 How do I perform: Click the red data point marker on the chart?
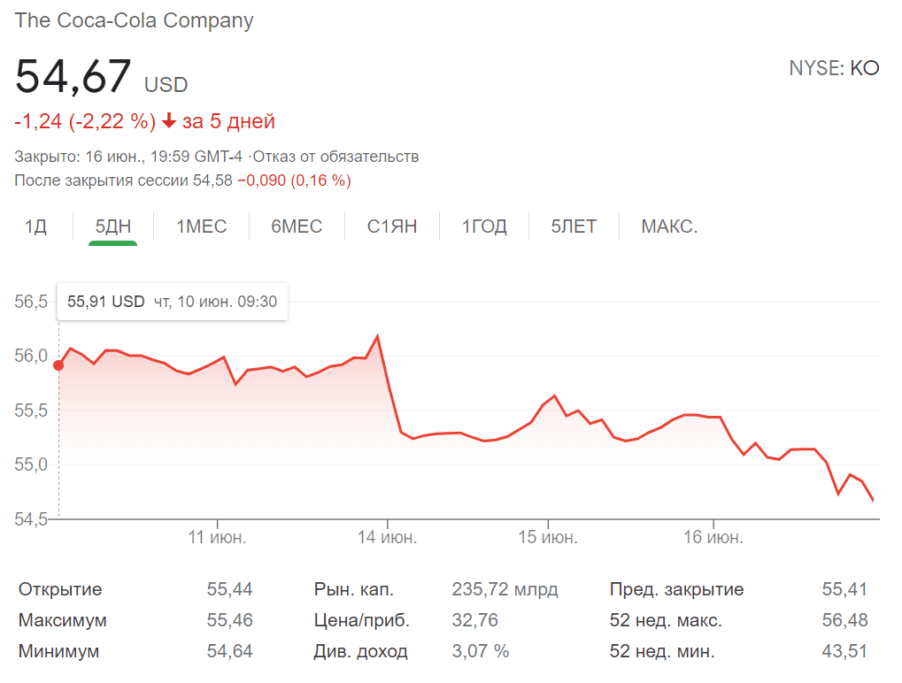click(x=58, y=365)
